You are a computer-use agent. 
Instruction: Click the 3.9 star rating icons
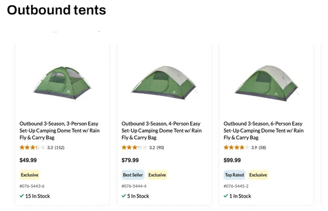pos(236,148)
